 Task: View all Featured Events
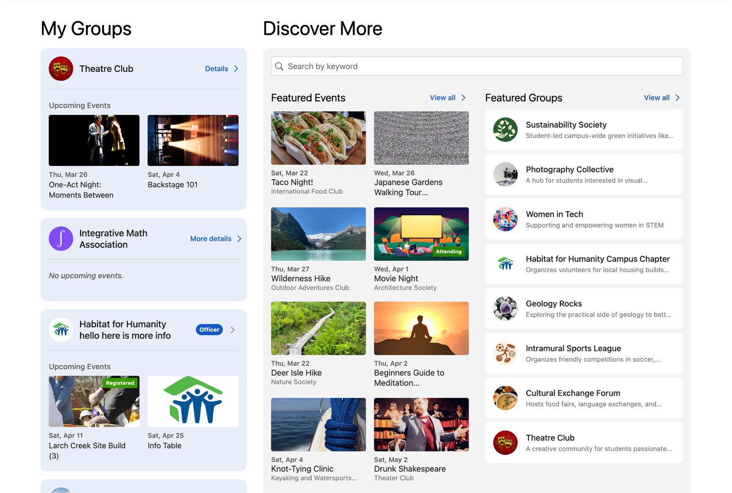point(442,98)
